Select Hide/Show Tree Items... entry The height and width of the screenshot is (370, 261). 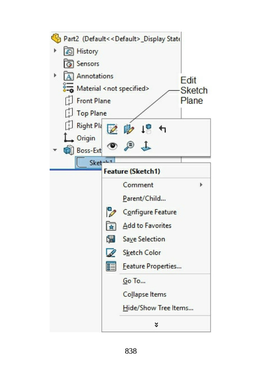coord(158,308)
